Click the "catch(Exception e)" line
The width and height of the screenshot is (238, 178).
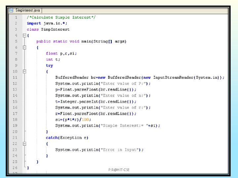point(67,138)
